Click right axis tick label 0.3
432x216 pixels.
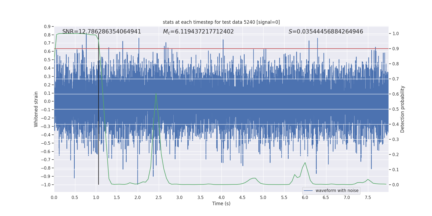pyautogui.click(x=396, y=140)
